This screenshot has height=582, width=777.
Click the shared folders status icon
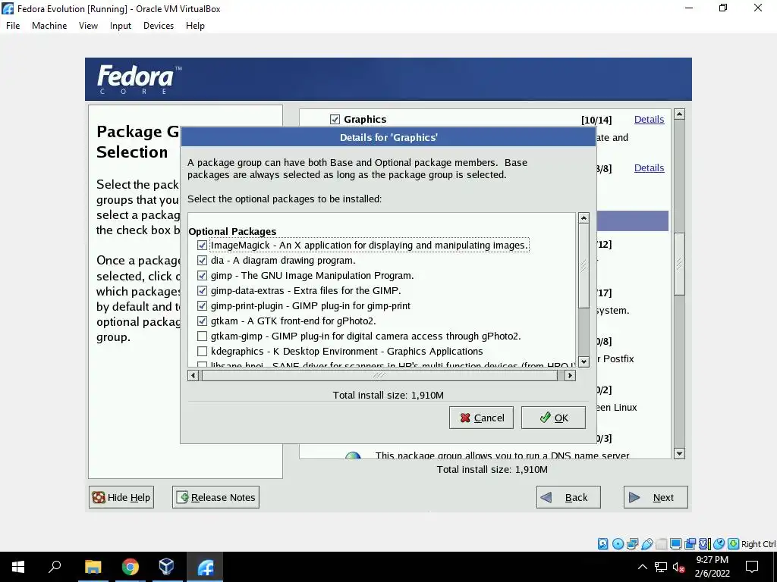(x=661, y=544)
